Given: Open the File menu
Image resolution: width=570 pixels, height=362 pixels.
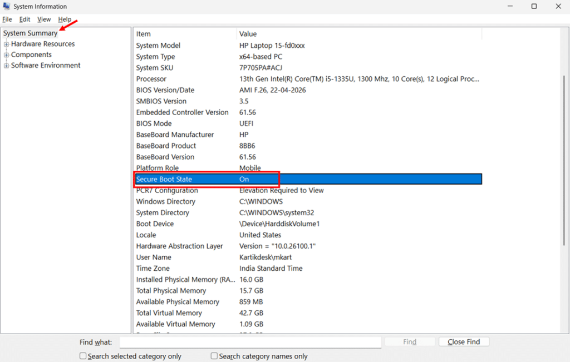Looking at the screenshot, I should (x=7, y=19).
